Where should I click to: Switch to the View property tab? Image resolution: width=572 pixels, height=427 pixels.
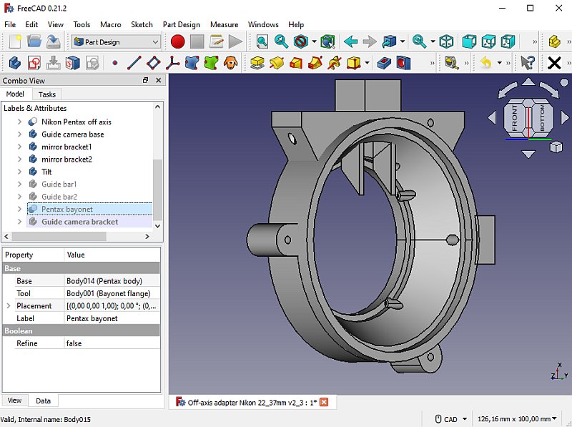click(14, 401)
